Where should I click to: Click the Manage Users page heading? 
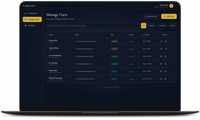[57, 15]
